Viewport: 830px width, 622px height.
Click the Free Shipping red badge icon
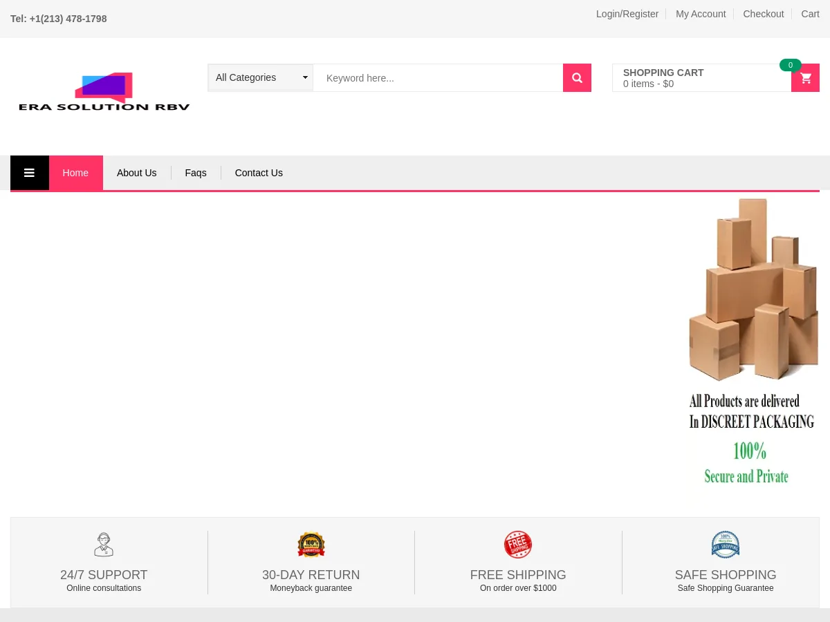(x=518, y=545)
